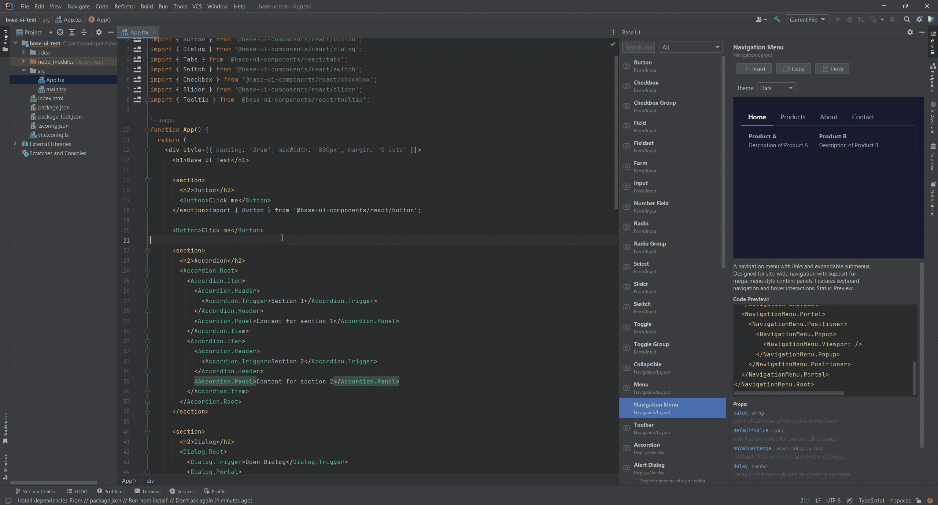
Task: Open the Problems tool tab
Action: 111,491
